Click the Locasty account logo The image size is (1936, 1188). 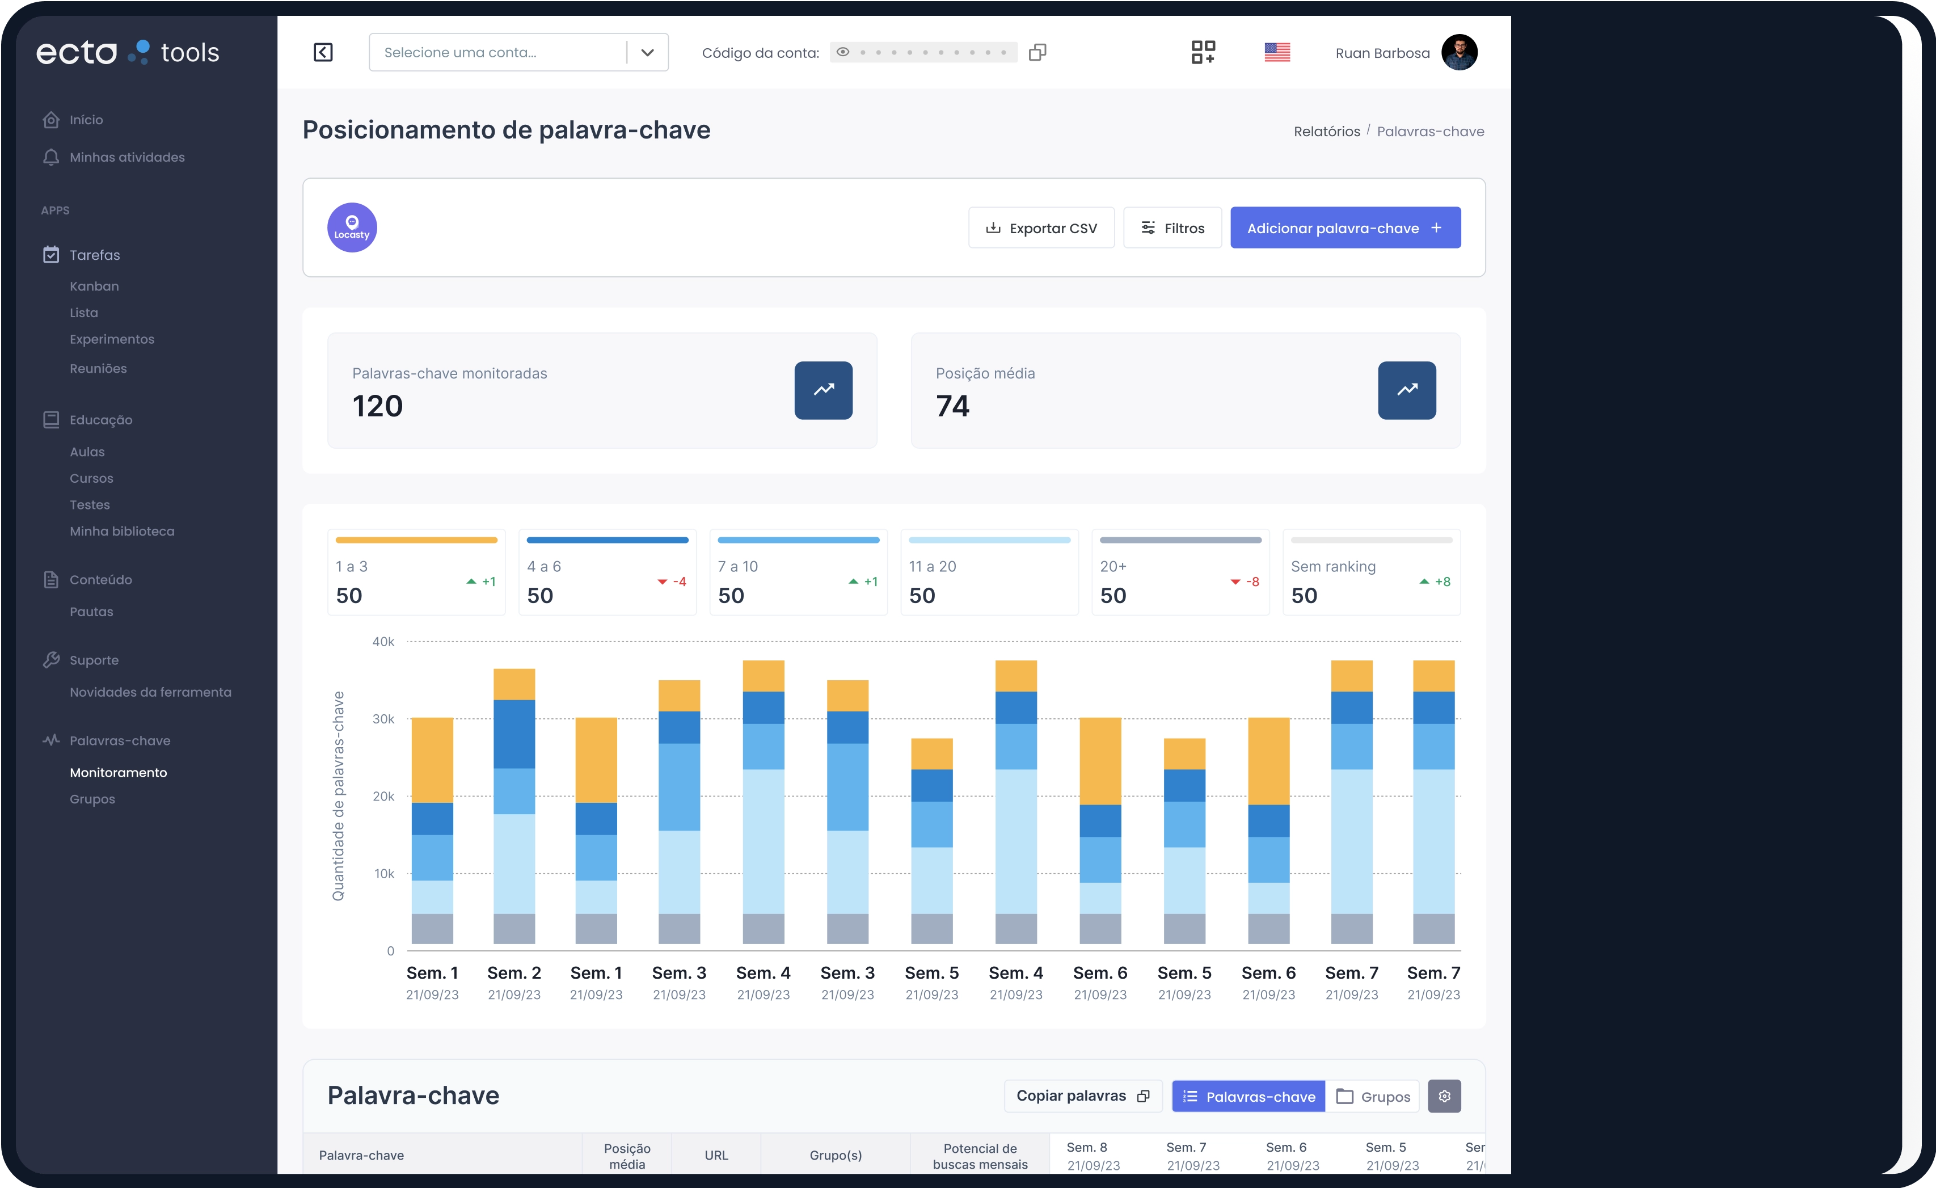[x=352, y=228]
